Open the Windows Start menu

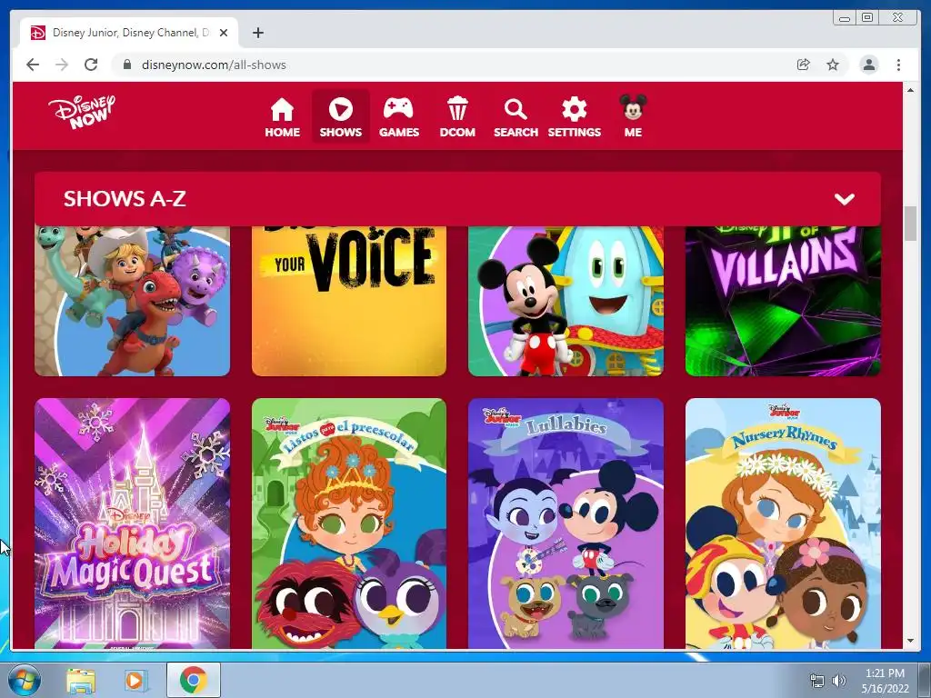coord(23,680)
